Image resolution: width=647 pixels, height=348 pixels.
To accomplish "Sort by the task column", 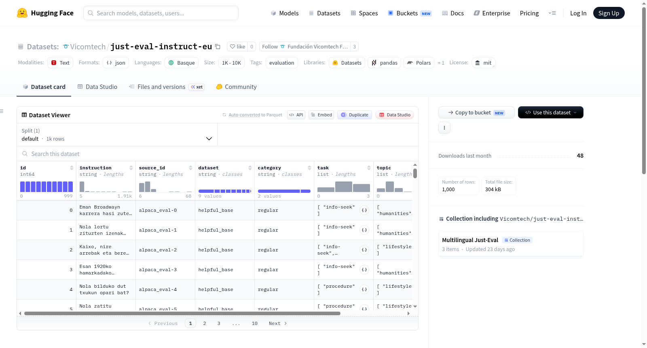I will click(369, 168).
